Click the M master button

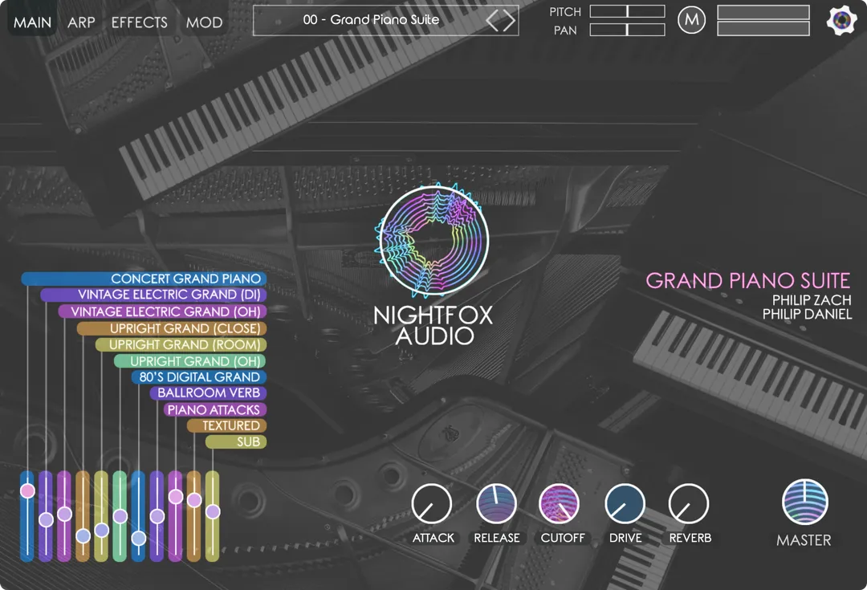(x=692, y=19)
